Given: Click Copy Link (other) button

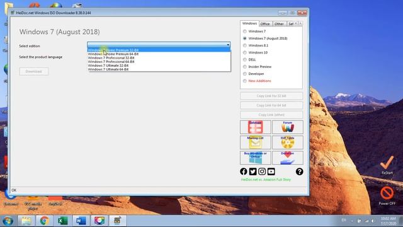Looking at the screenshot, I should click(271, 115).
